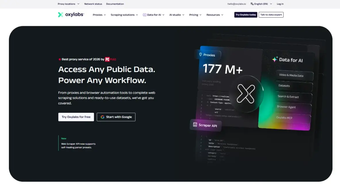Click the green New label
The image size is (340, 185).
pos(64,138)
